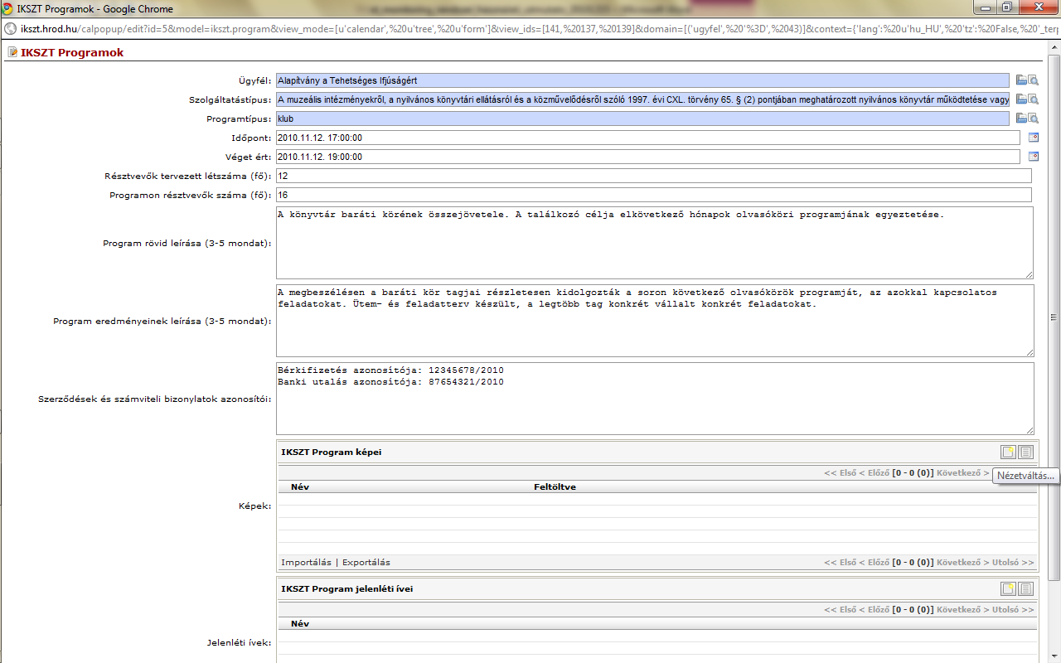Click the page vertical scrollbar
This screenshot has height=663, width=1061.
(x=1054, y=317)
